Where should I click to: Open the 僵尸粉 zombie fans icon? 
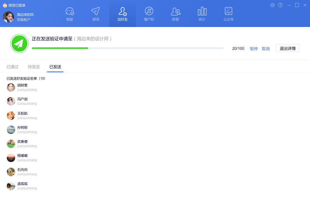tap(149, 12)
